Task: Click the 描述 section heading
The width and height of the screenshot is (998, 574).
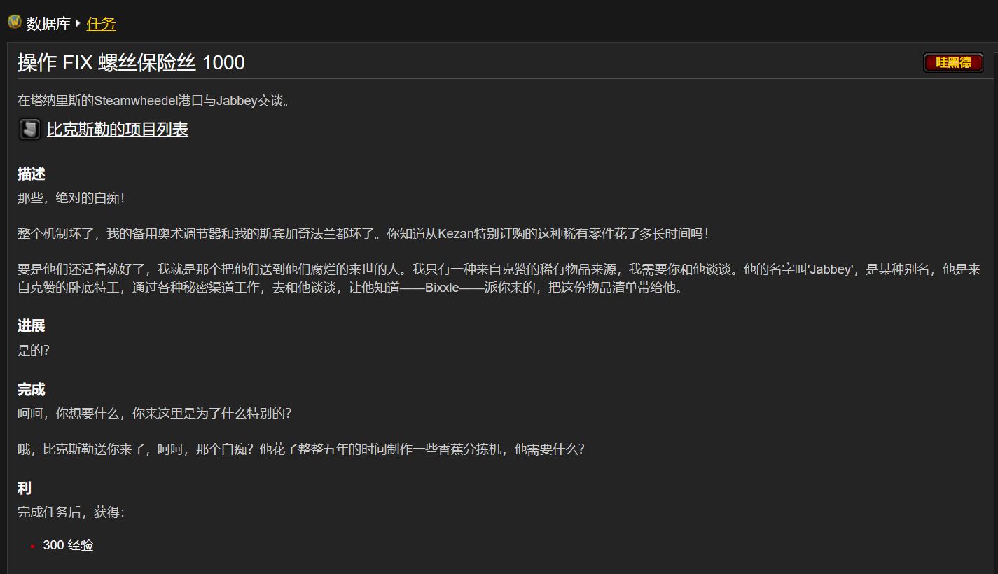Action: pyautogui.click(x=32, y=174)
